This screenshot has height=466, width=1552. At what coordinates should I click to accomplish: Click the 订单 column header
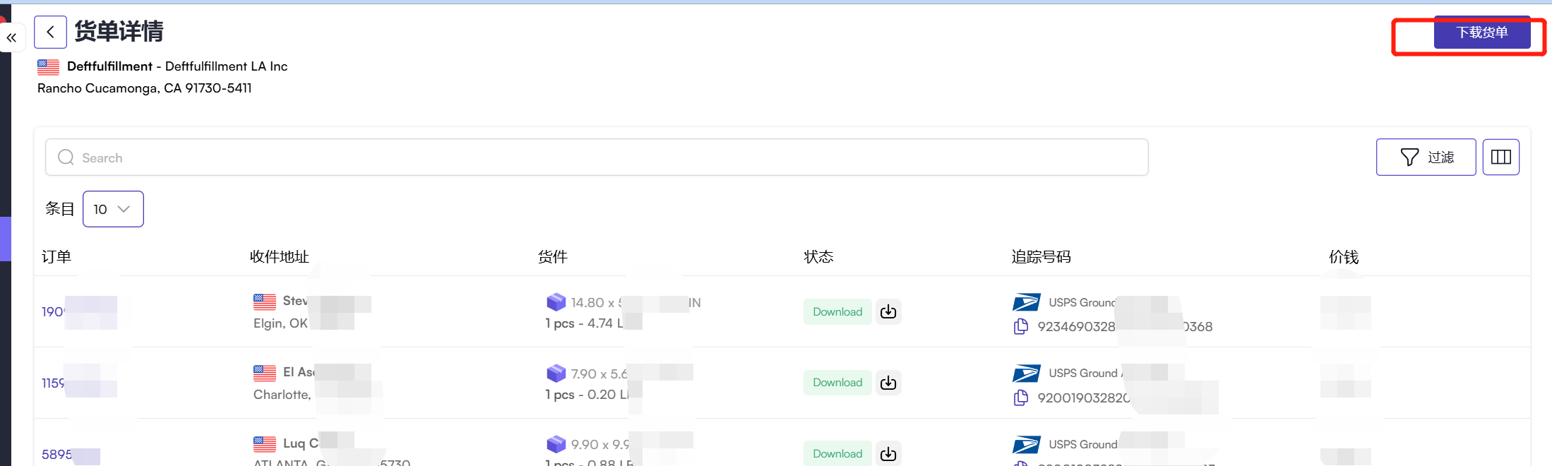pyautogui.click(x=56, y=256)
